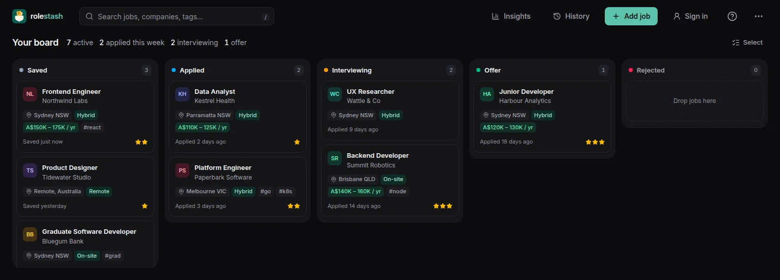Click the A$150K – 175K / yr salary badge
The image size is (780, 280).
(x=50, y=127)
